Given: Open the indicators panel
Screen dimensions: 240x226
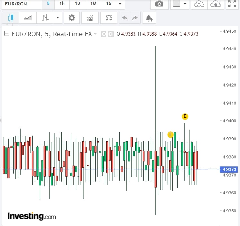Looking at the screenshot, I should (x=90, y=18).
